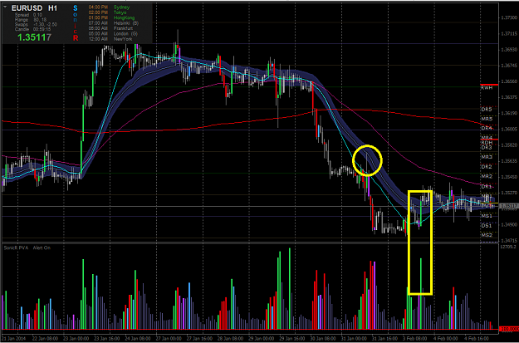This screenshot has width=519, height=343.
Task: Click the 21 Jan 2014 time axis label
Action: pos(15,339)
